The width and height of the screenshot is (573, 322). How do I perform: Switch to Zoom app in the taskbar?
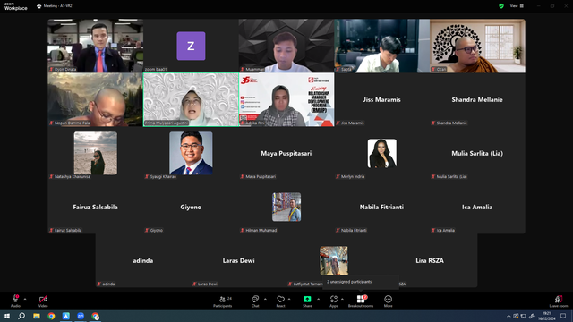click(81, 316)
